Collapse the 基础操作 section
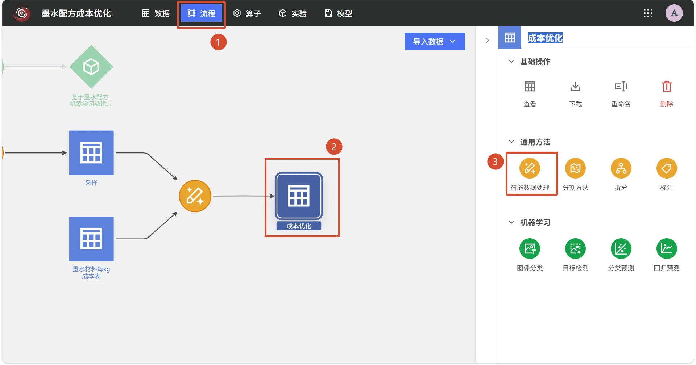 coord(511,62)
